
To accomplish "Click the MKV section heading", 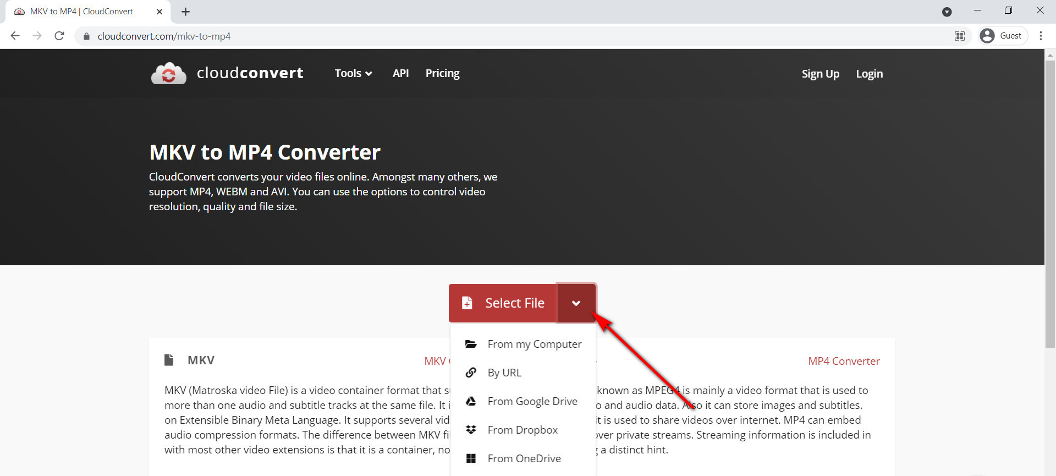I will 201,360.
